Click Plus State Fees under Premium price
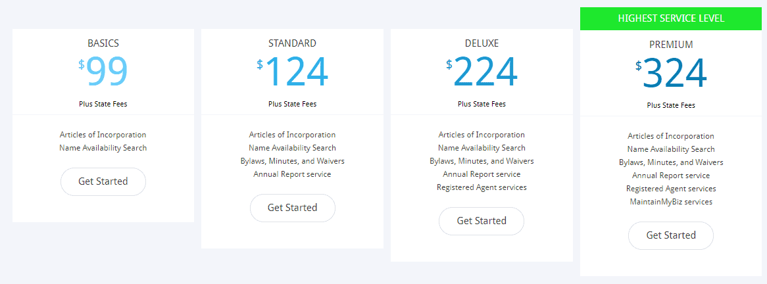Viewport: 767px width, 284px height. [x=671, y=105]
